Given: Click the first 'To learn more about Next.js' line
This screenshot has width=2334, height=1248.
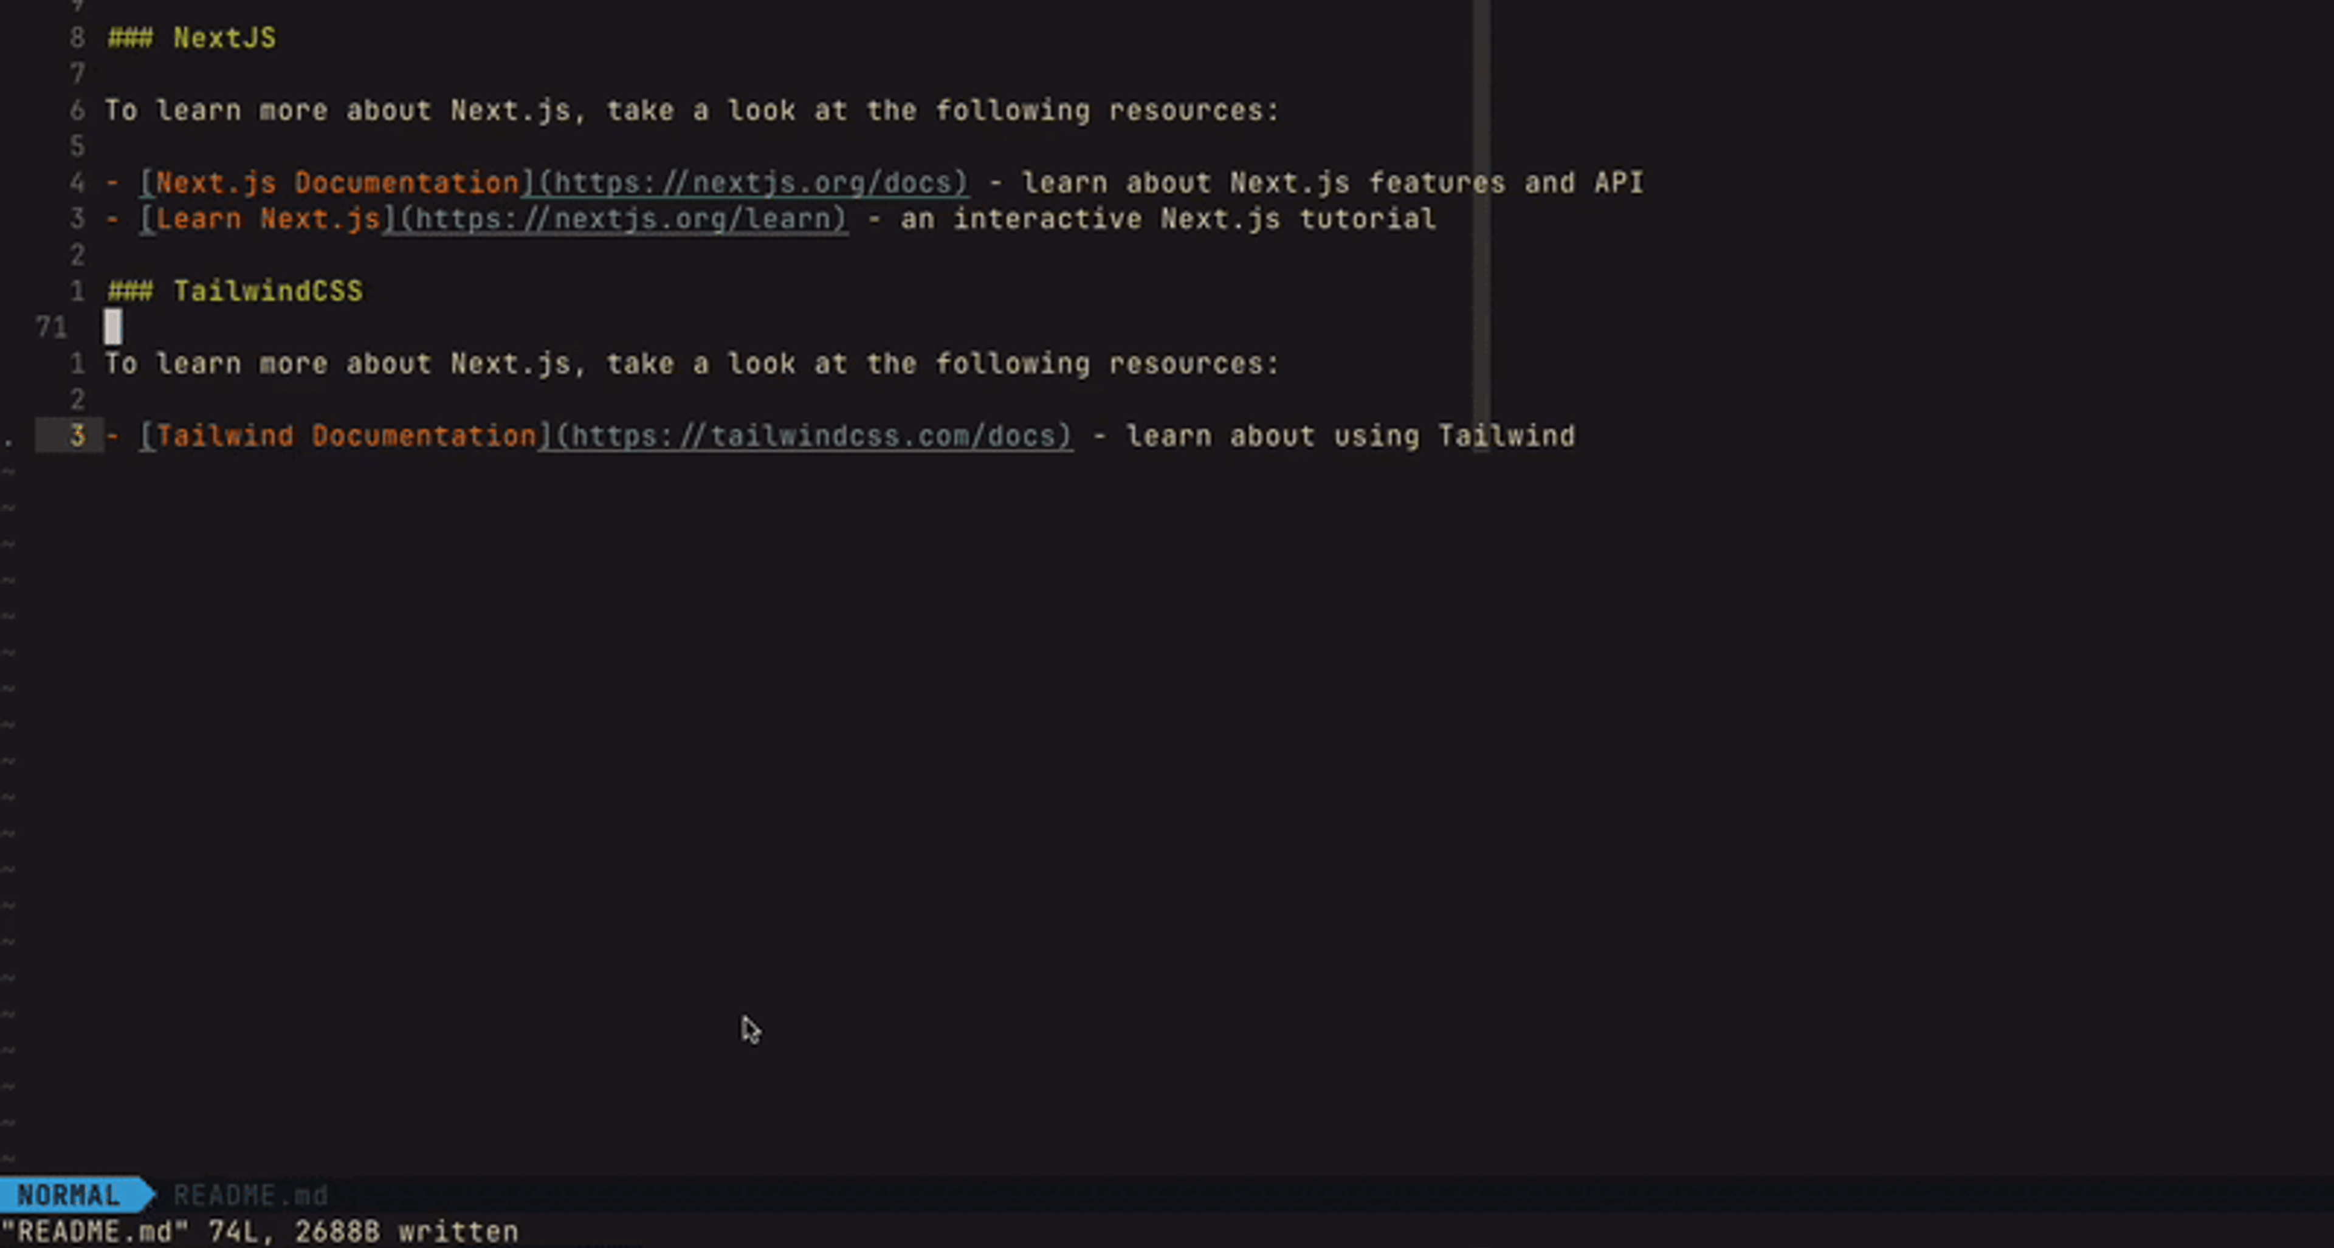Looking at the screenshot, I should click(691, 111).
